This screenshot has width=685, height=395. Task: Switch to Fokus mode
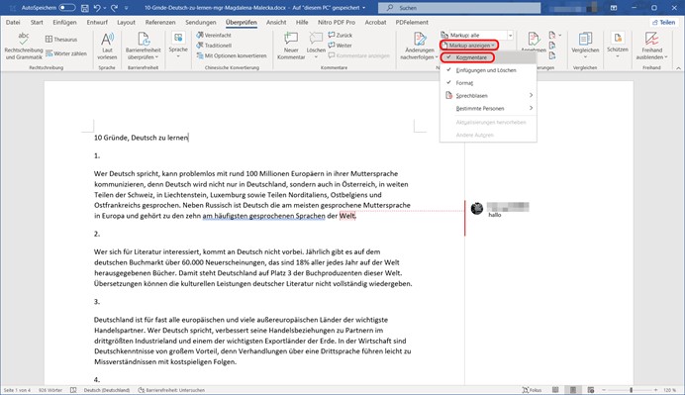(532, 390)
